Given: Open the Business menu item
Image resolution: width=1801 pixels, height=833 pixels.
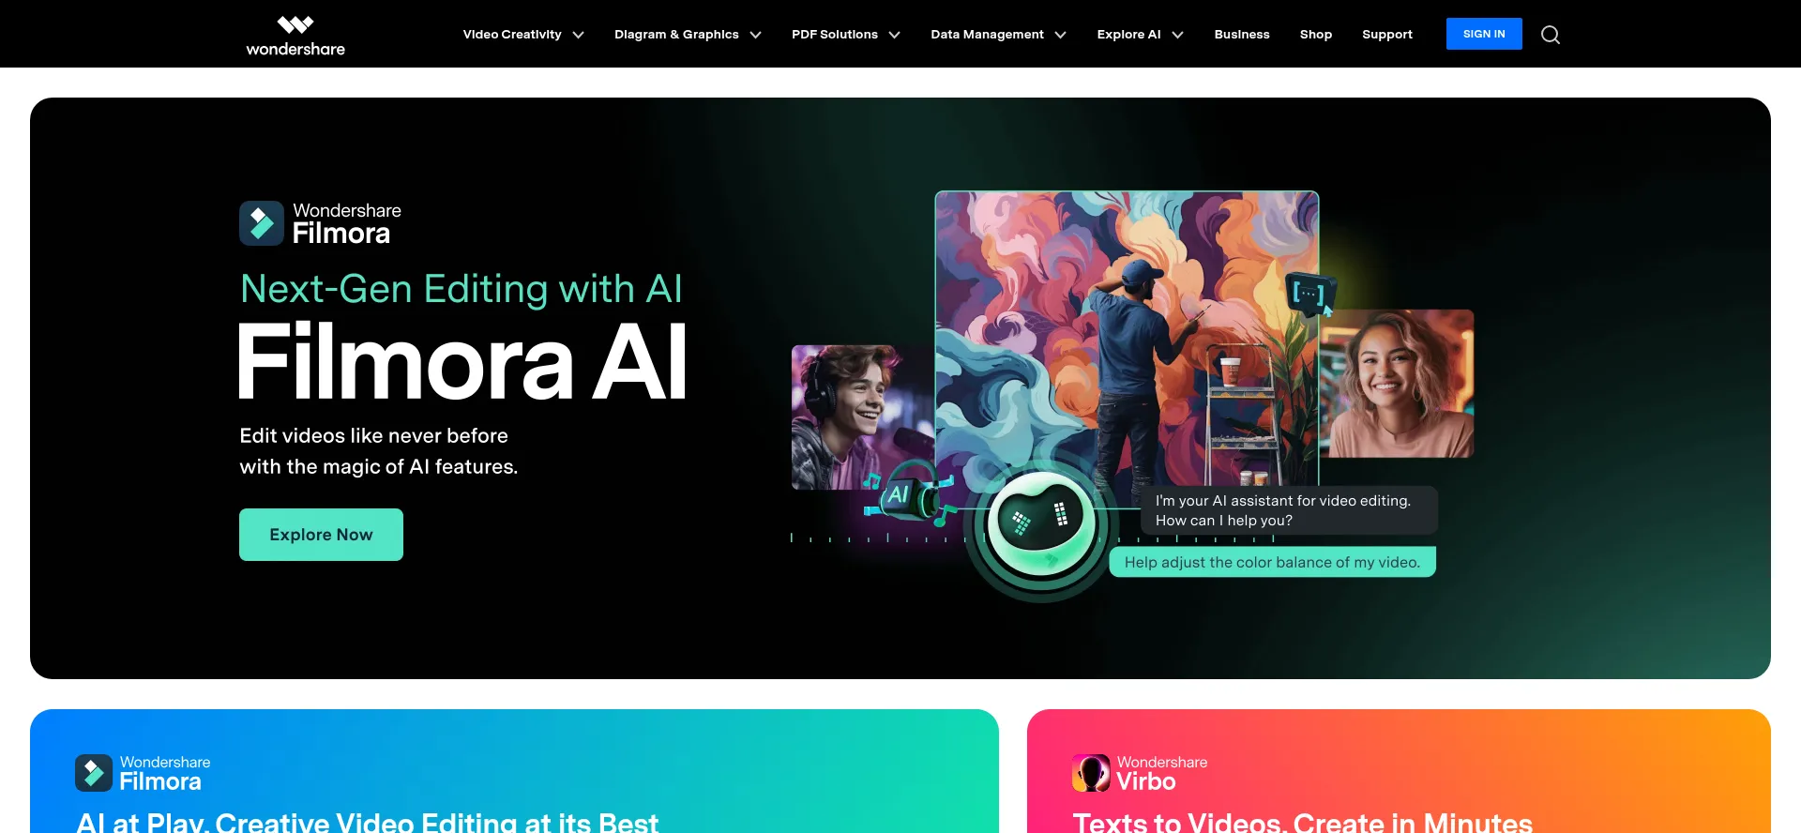Looking at the screenshot, I should [1242, 35].
